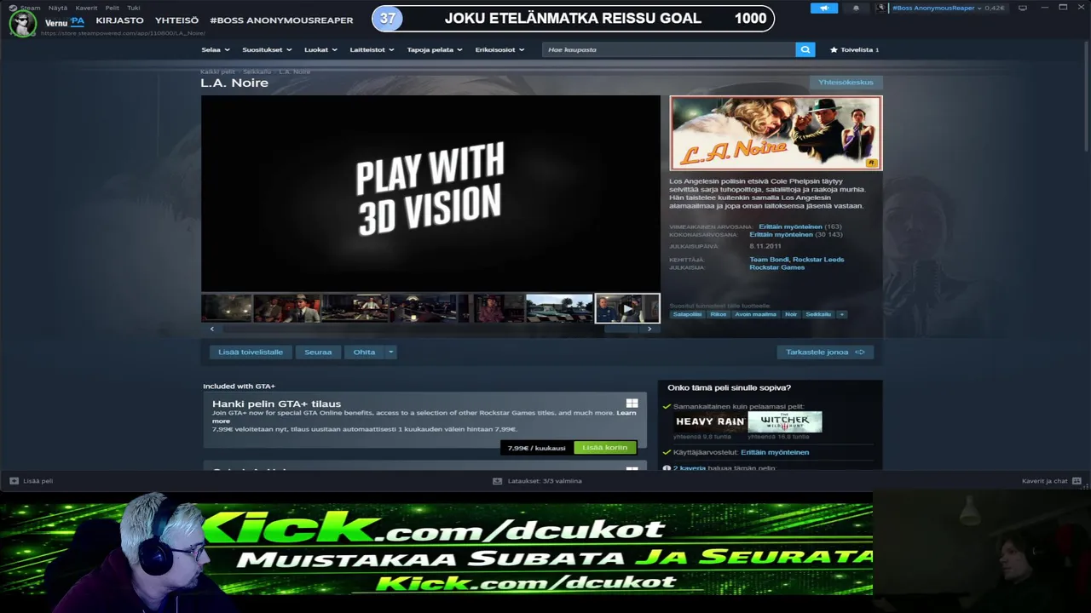Click the Rikos tag
This screenshot has height=613, width=1091.
click(719, 314)
